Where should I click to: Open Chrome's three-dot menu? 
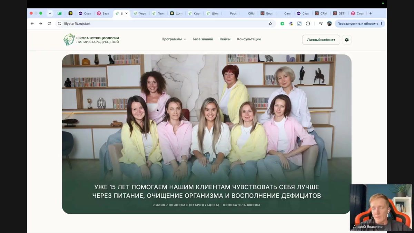coord(381,23)
